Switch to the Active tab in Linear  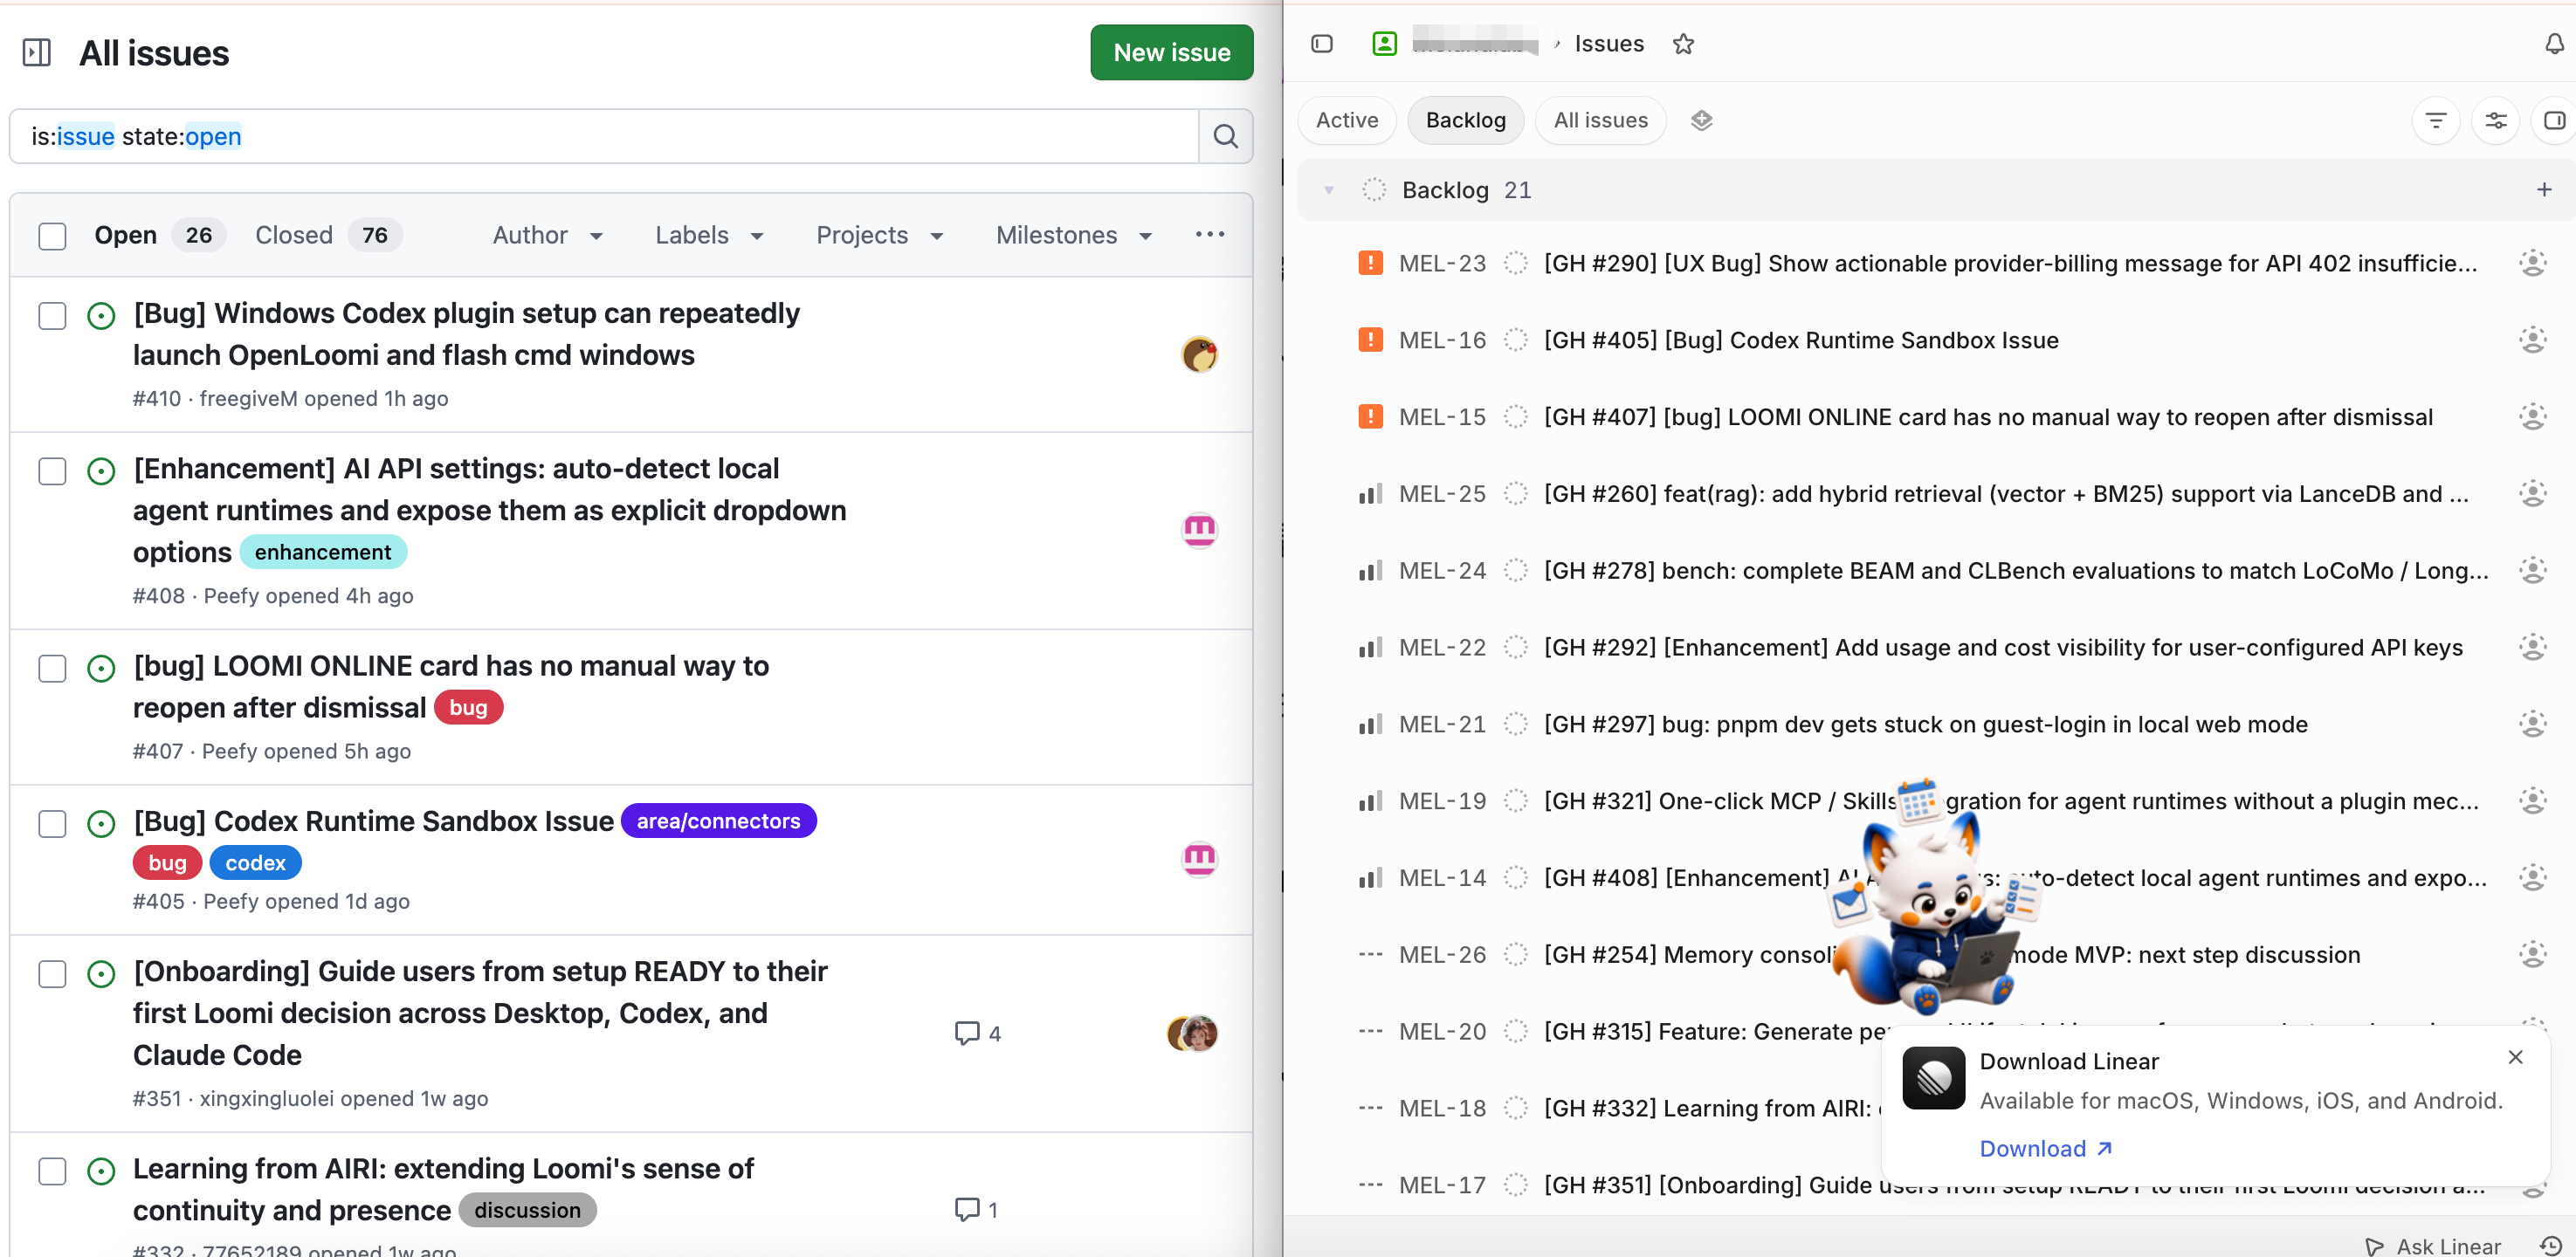tap(1346, 121)
